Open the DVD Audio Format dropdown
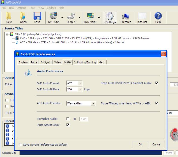The width and height of the screenshot is (178, 157). (80, 83)
